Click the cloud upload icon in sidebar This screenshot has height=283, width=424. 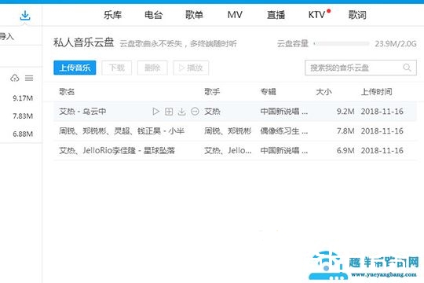point(15,79)
